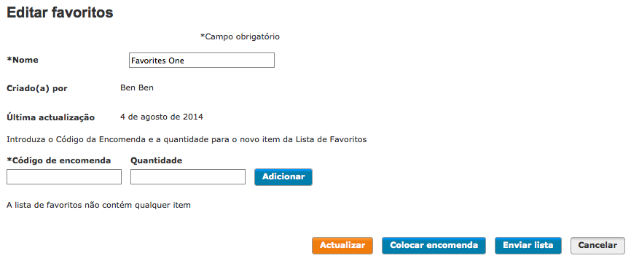The height and width of the screenshot is (269, 631).
Task: Click the Introduza o Código da Encomenda instruction
Action: (187, 140)
